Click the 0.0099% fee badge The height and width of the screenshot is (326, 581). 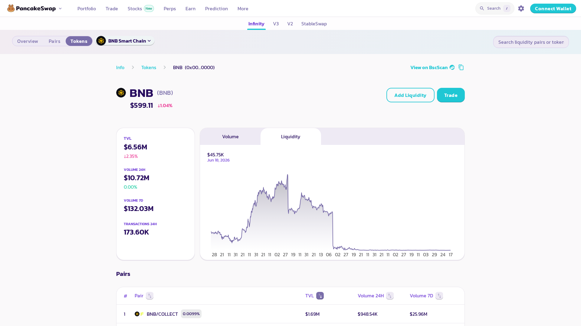(x=191, y=314)
